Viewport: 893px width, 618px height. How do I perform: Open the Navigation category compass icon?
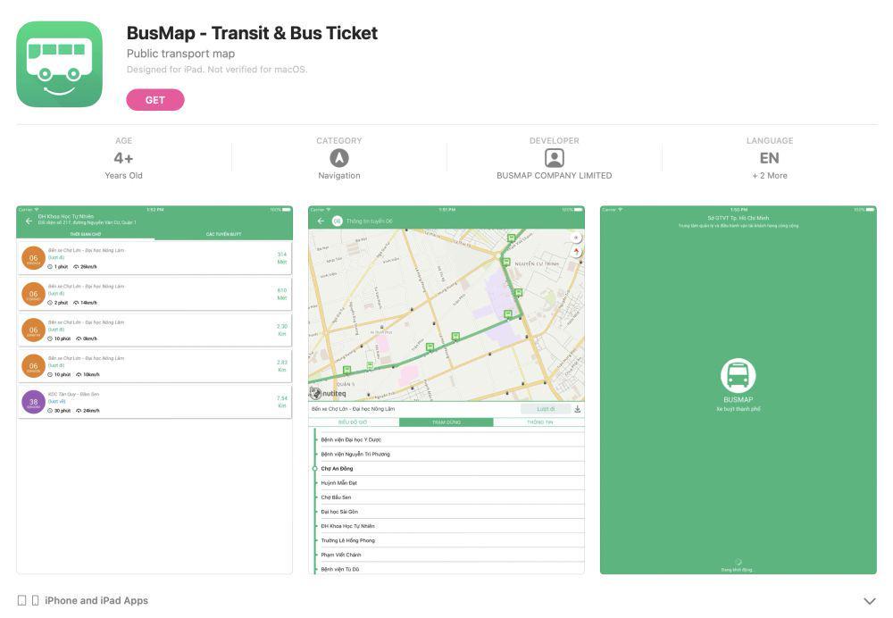338,158
